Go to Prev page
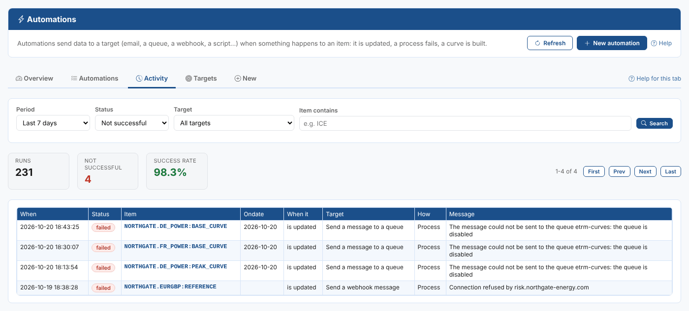Screen dimensions: 689x311 click(x=620, y=171)
